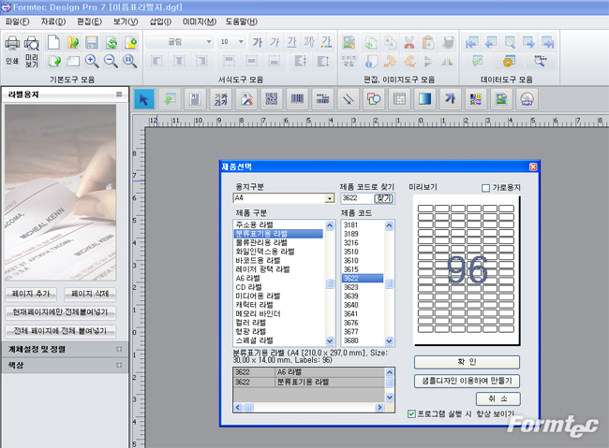The height and width of the screenshot is (448, 609).
Task: Click the new blank document icon
Action: point(53,42)
